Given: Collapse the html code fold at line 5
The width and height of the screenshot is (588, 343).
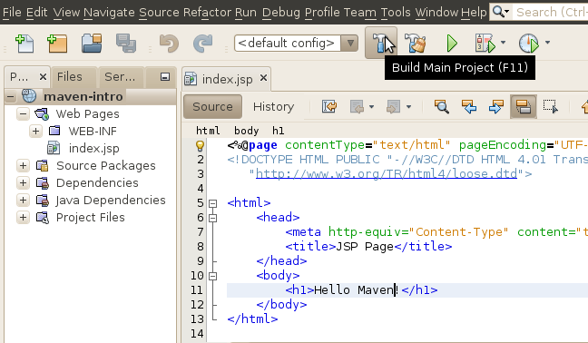Looking at the screenshot, I should (x=212, y=203).
